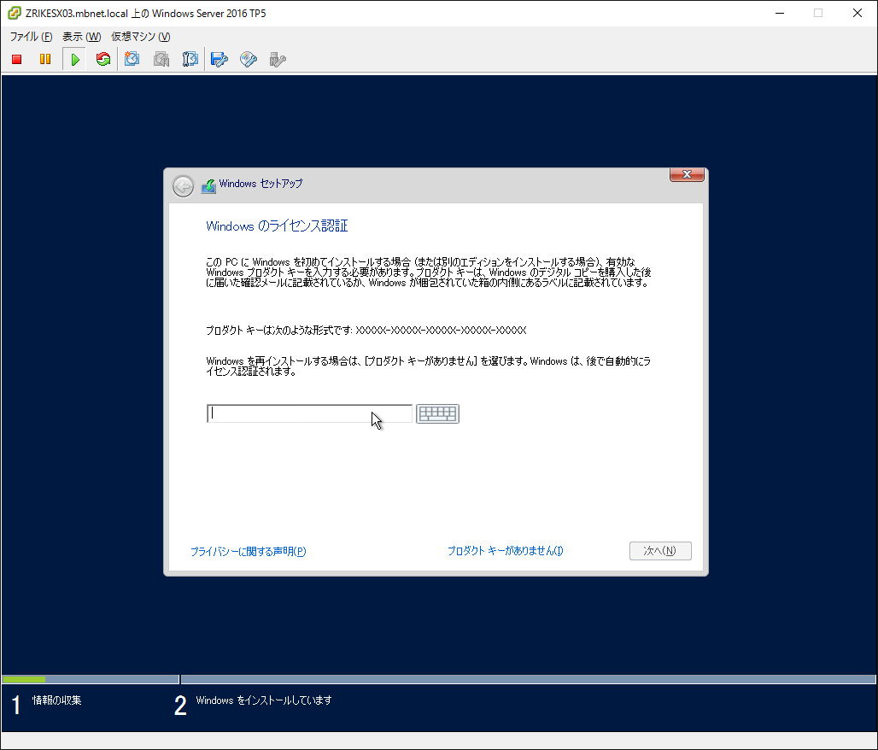The height and width of the screenshot is (750, 878).
Task: Power on the virtual machine
Action: click(73, 59)
